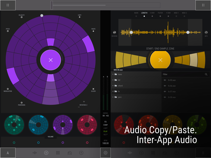Decrease rotation with the minus sign
The height and width of the screenshot is (158, 211).
[79, 107]
